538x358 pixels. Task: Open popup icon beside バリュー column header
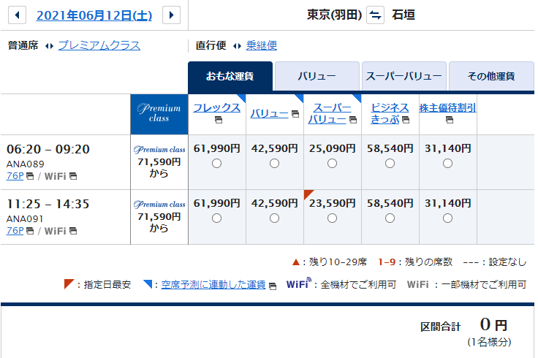coord(295,113)
